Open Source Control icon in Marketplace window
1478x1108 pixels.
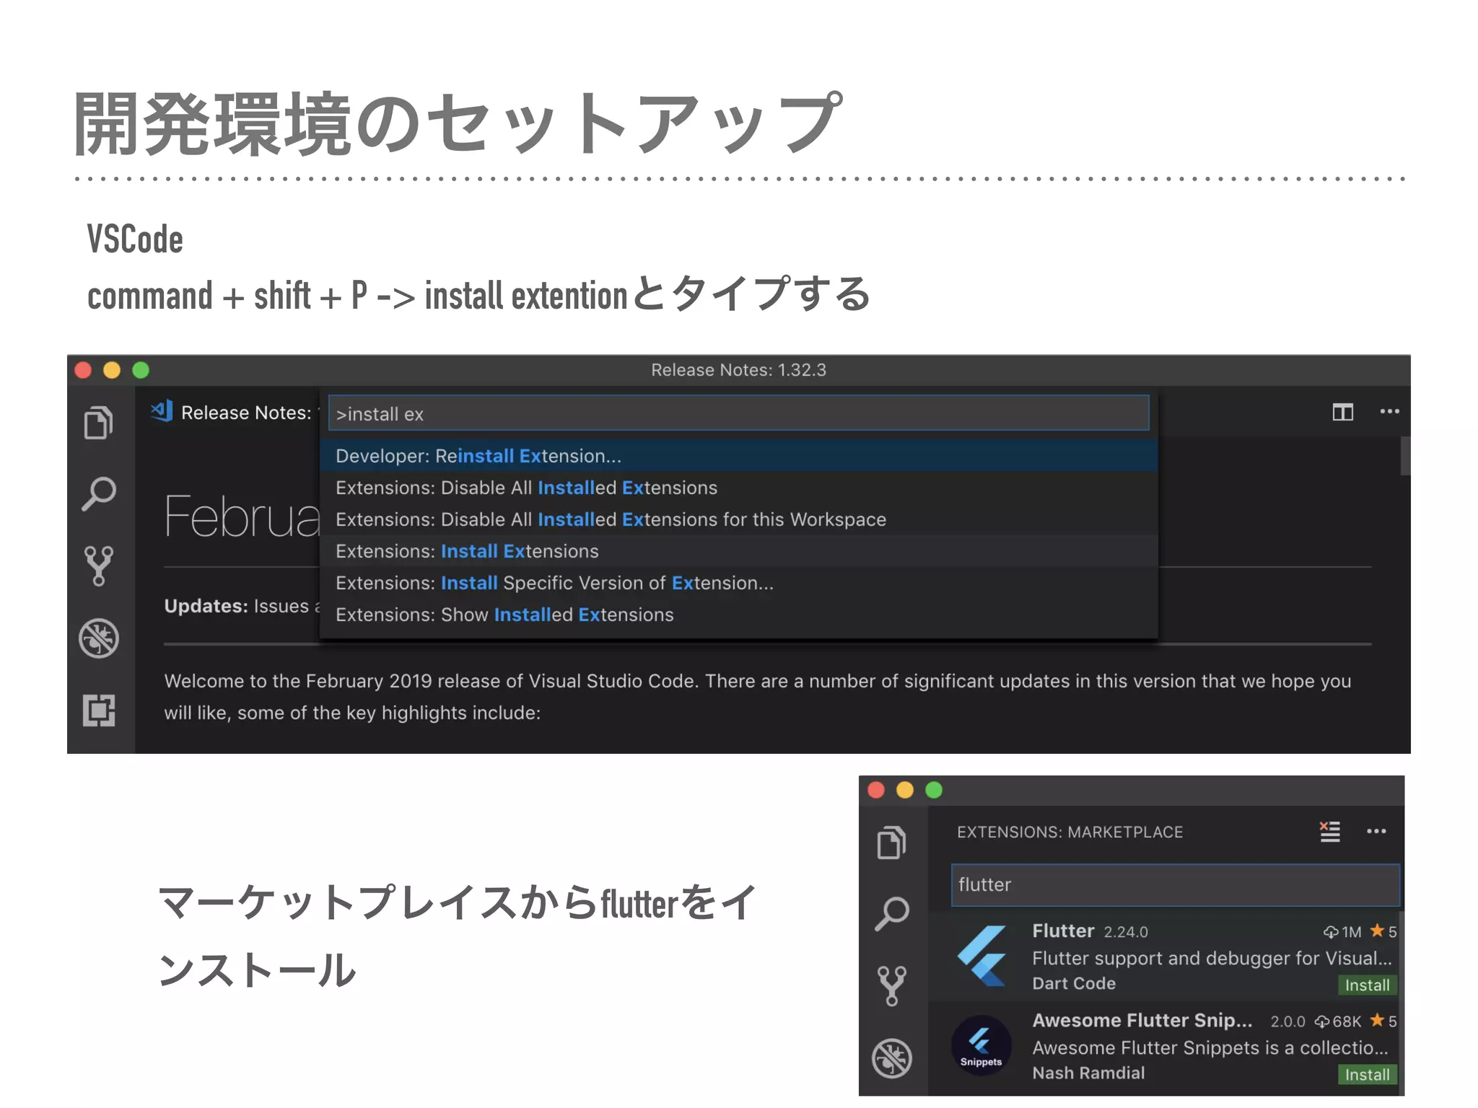tap(892, 985)
